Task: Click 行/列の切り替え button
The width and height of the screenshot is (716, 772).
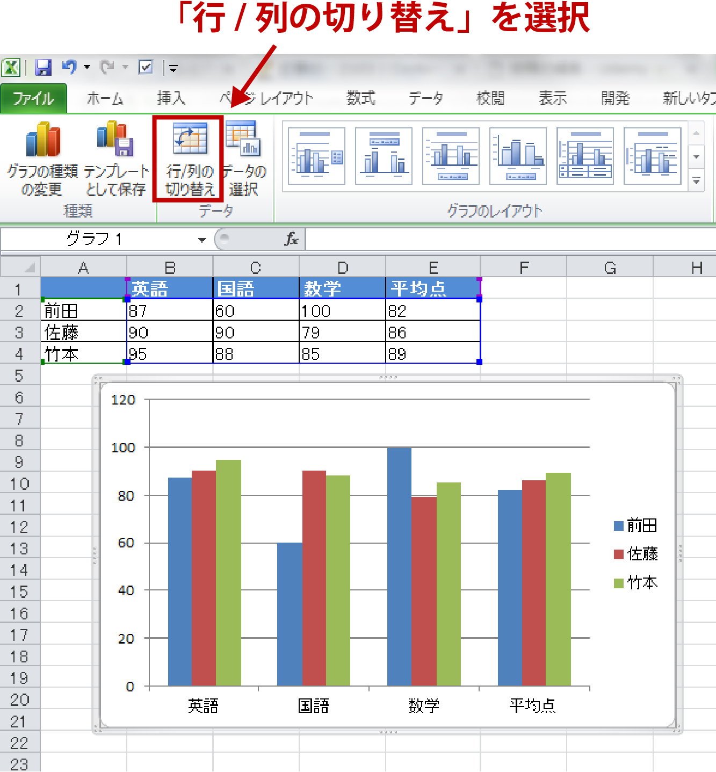Action: click(189, 158)
